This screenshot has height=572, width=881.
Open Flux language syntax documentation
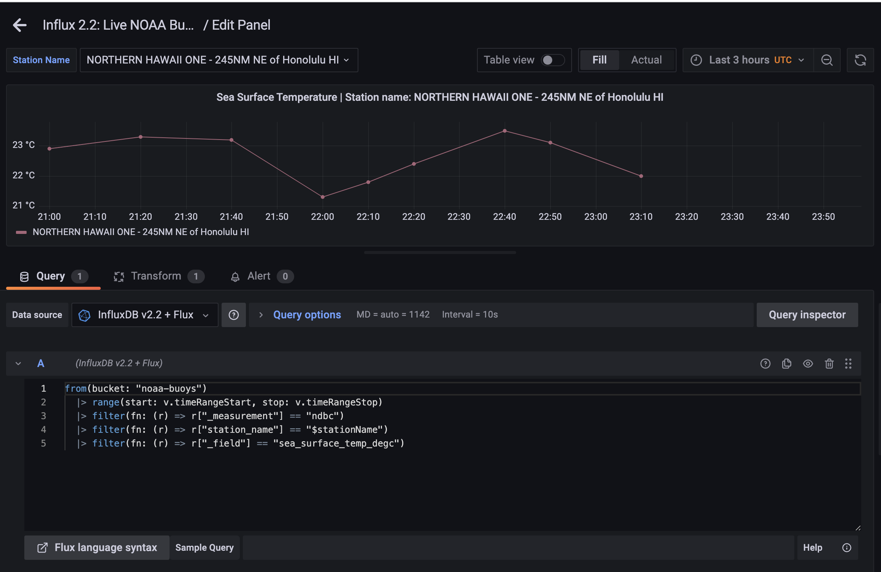(96, 547)
